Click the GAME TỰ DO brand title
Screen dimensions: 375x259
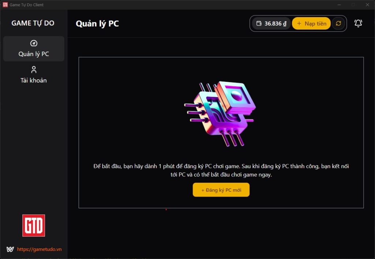pyautogui.click(x=33, y=23)
